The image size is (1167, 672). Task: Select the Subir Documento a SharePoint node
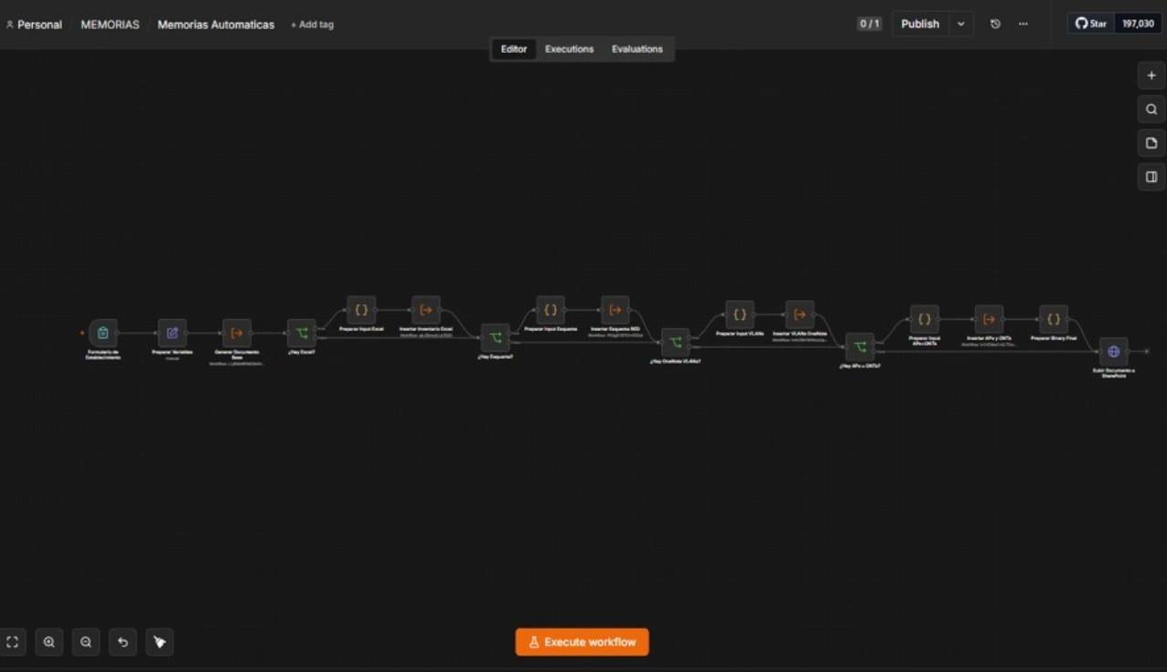1113,351
